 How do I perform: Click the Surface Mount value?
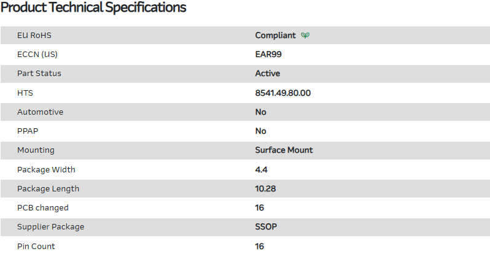coord(284,150)
